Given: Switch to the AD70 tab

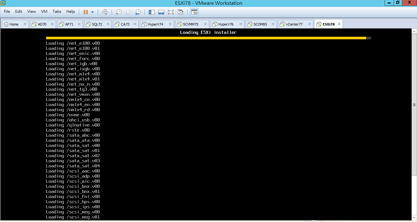Looking at the screenshot, I should (42, 24).
